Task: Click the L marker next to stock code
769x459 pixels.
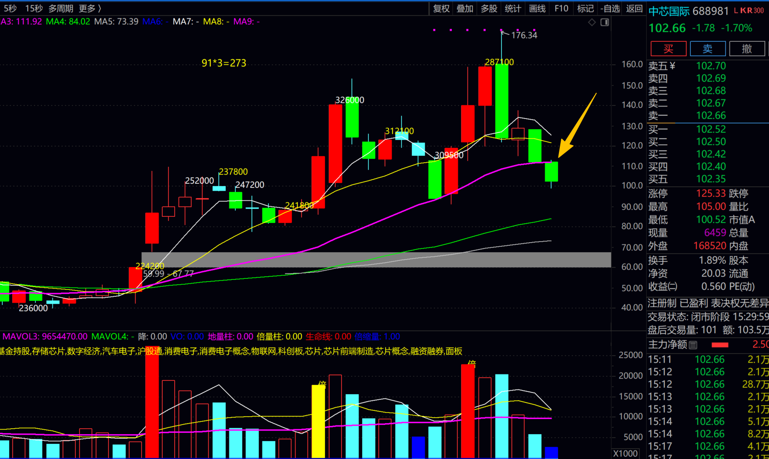Action: (735, 11)
